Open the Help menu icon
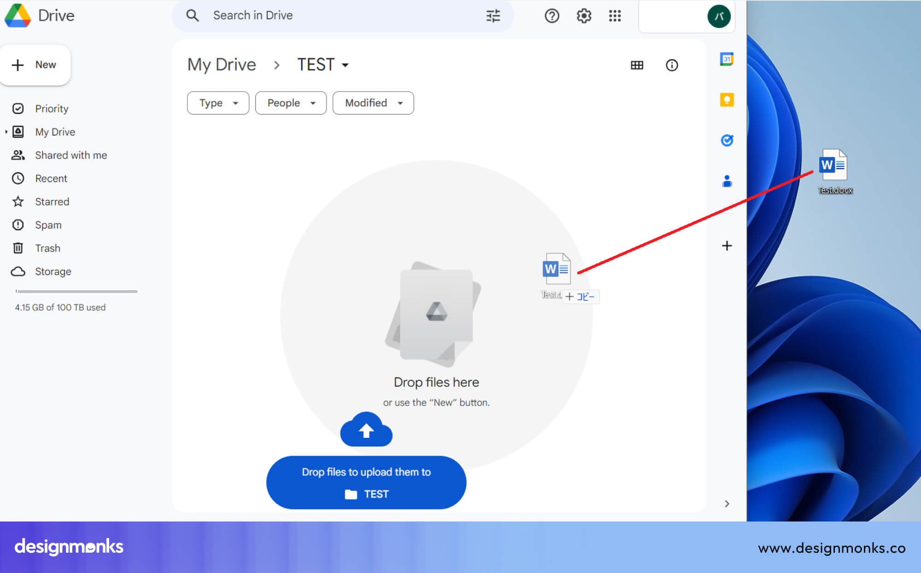The width and height of the screenshot is (921, 573). coord(552,15)
